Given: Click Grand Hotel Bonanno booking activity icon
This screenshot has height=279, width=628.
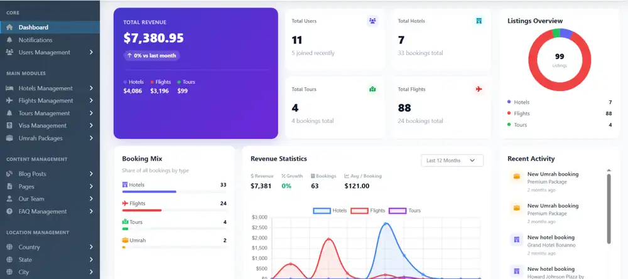Looking at the screenshot, I should [517, 240].
